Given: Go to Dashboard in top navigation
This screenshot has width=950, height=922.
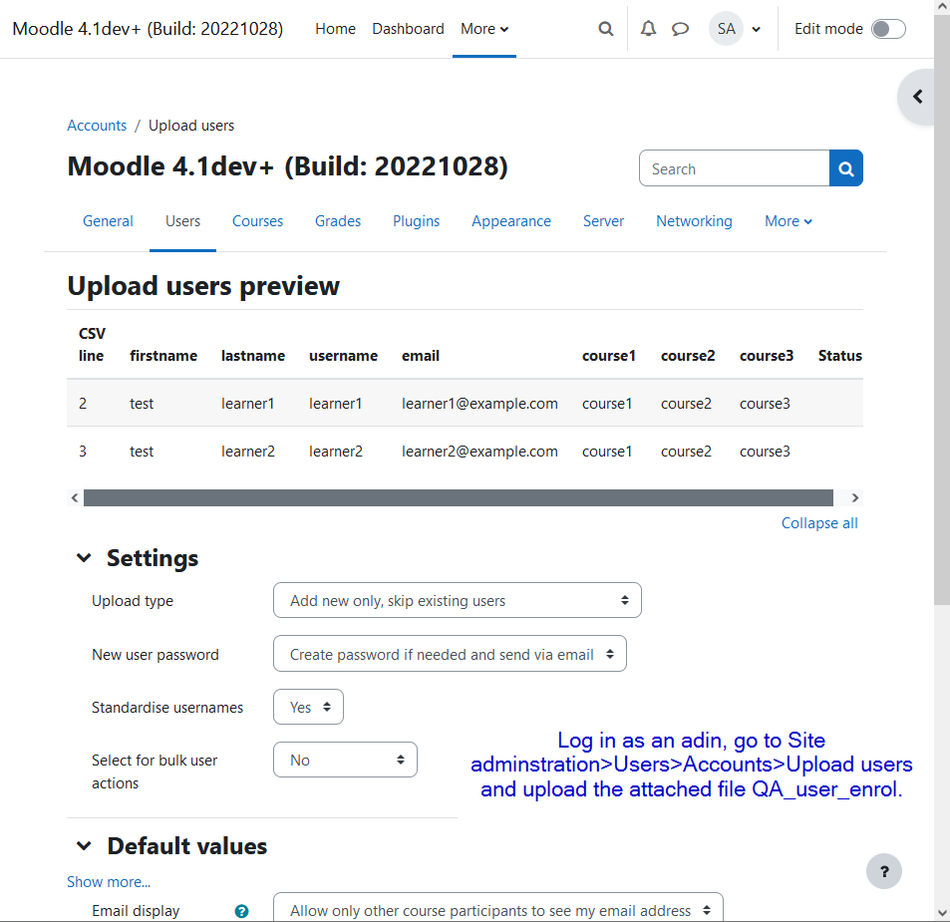Looking at the screenshot, I should coord(408,29).
